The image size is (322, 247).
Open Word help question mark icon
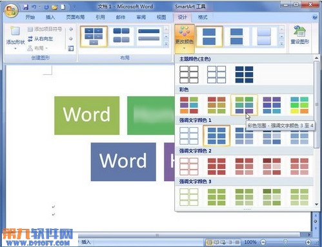point(315,17)
